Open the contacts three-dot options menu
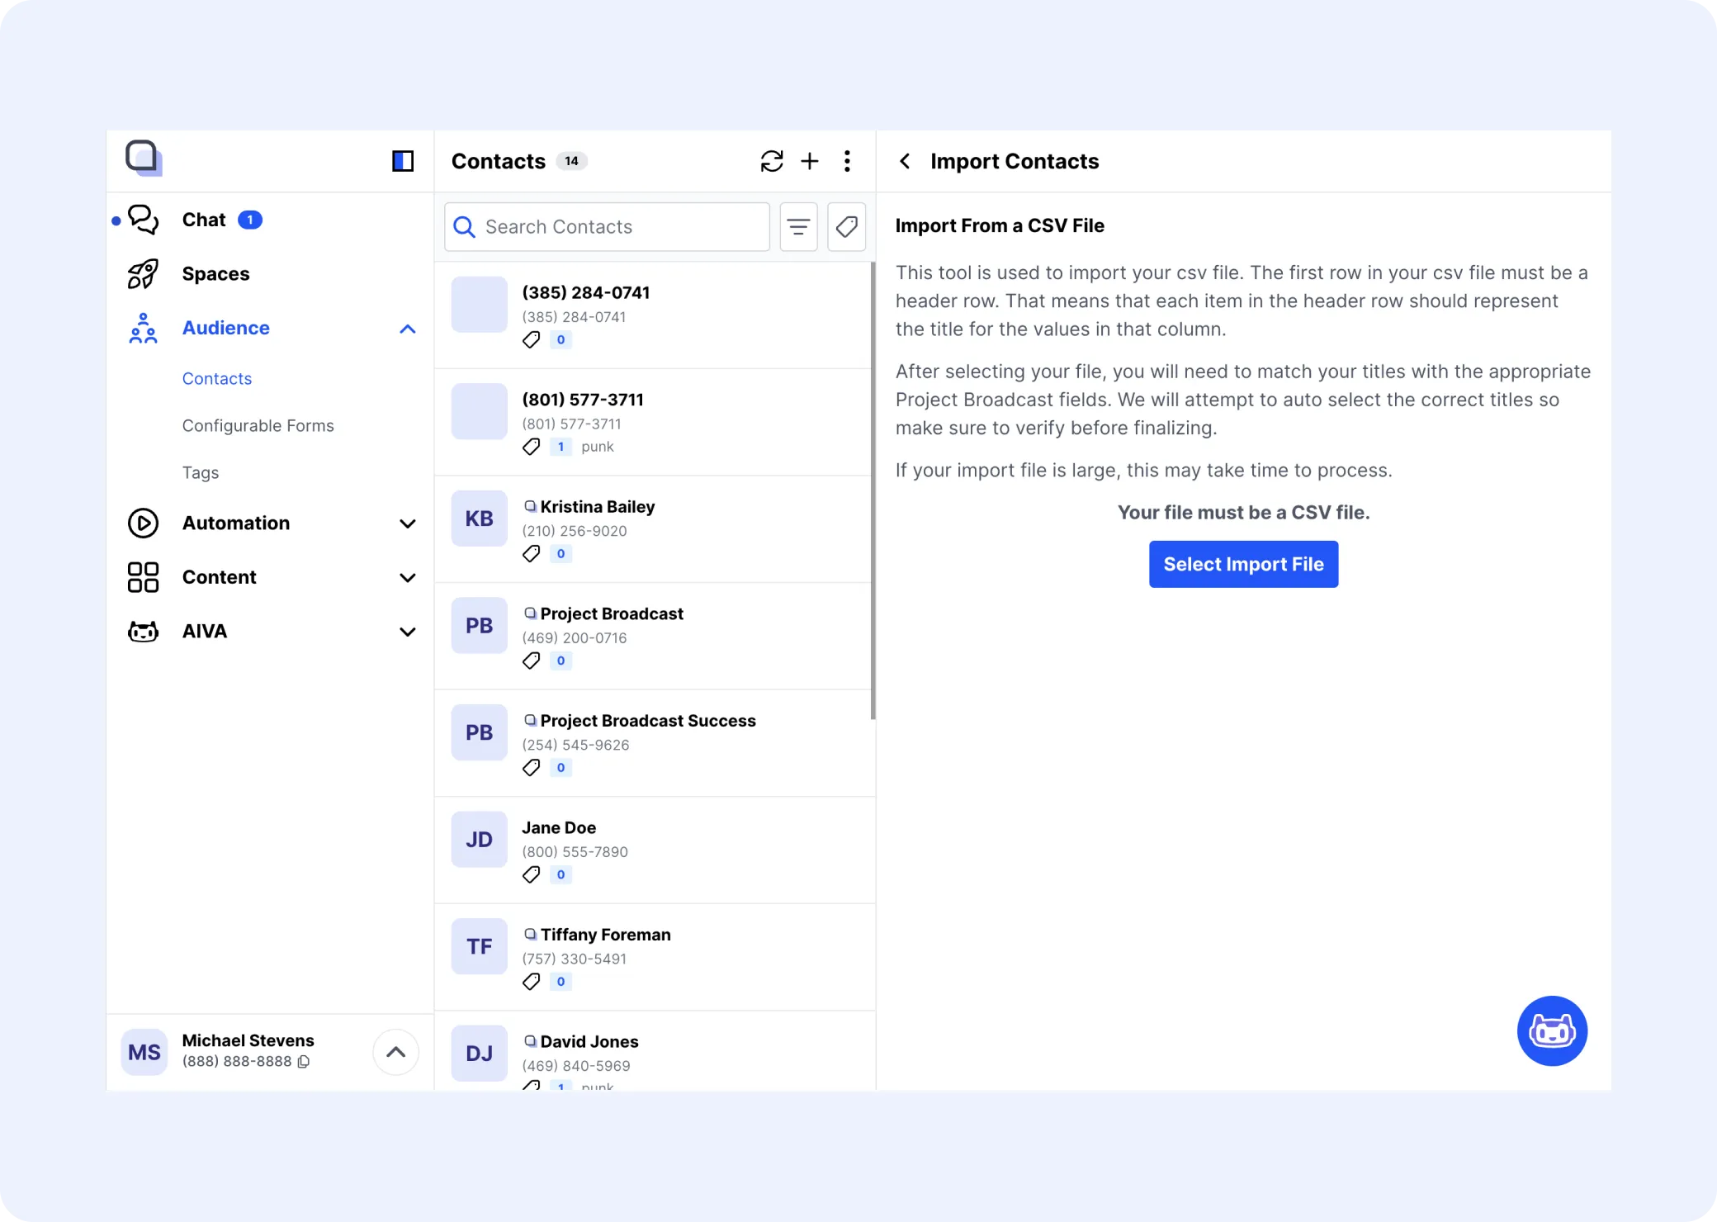 [847, 161]
